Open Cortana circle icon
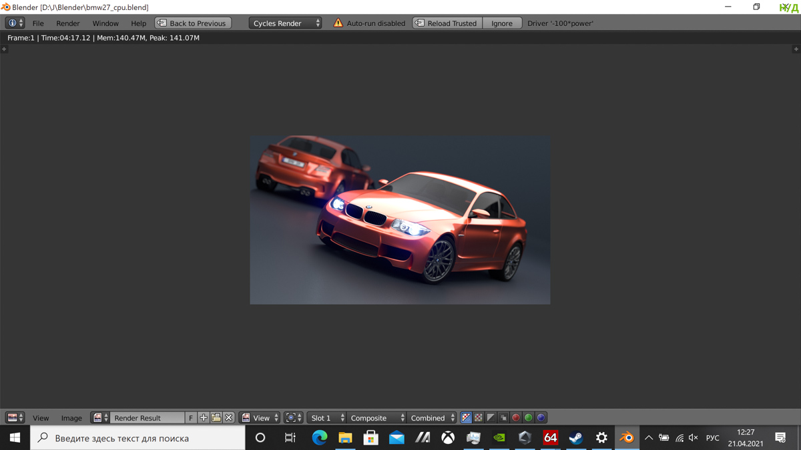The height and width of the screenshot is (450, 801). pos(260,438)
